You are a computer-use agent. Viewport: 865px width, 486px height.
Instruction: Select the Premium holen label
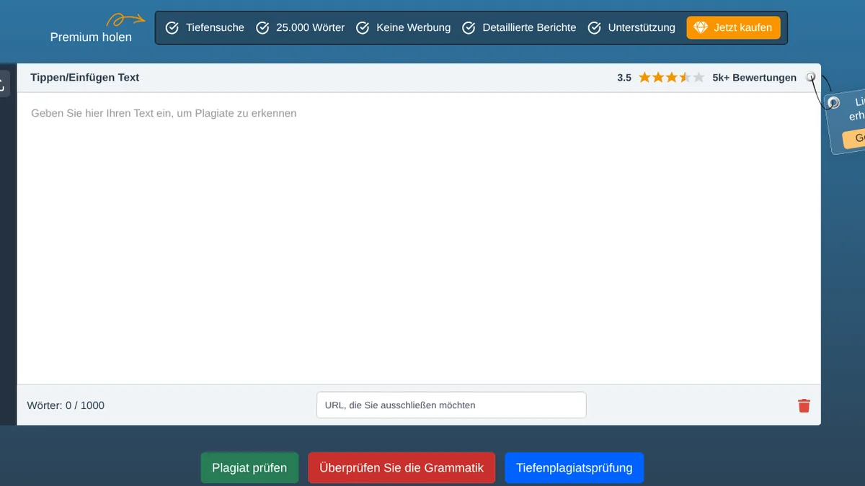(91, 37)
